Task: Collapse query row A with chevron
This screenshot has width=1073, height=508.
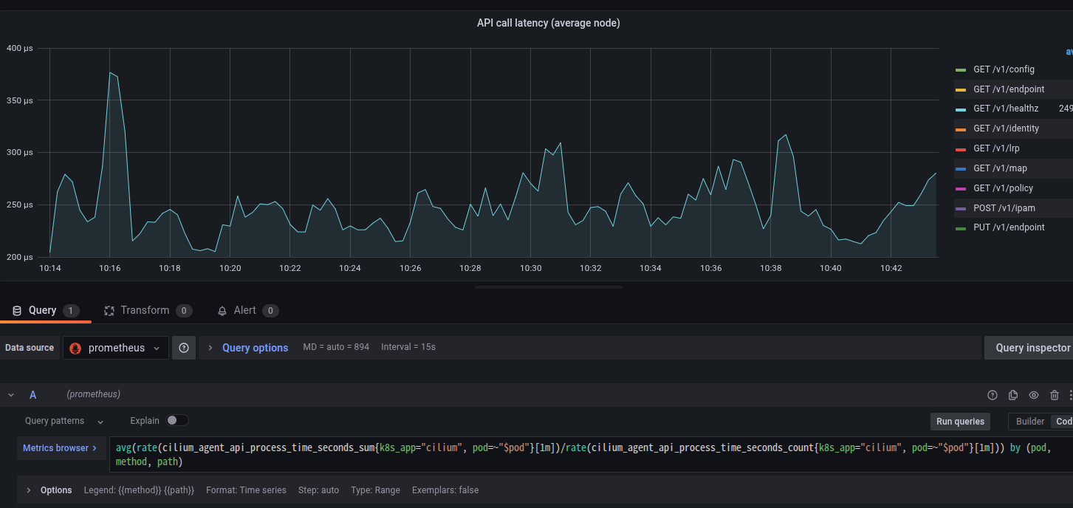Action: click(11, 395)
